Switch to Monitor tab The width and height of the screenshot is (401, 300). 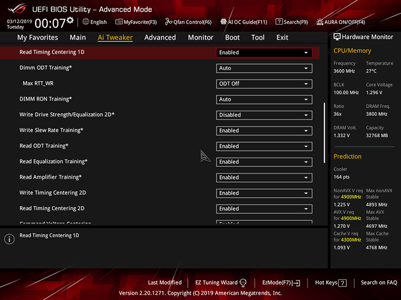pyautogui.click(x=201, y=38)
